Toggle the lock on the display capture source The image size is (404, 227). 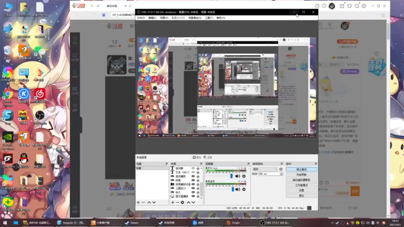pos(198,196)
